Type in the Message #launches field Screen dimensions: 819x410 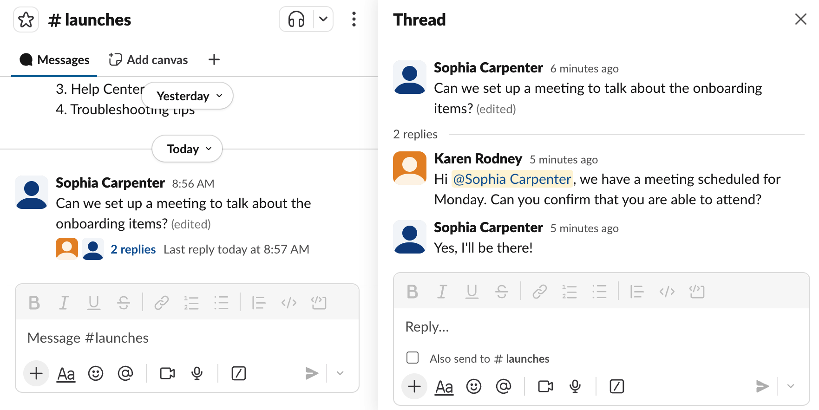[x=186, y=338]
